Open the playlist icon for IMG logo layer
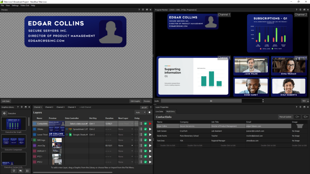The width and height of the screenshot is (310, 174). 141,140
